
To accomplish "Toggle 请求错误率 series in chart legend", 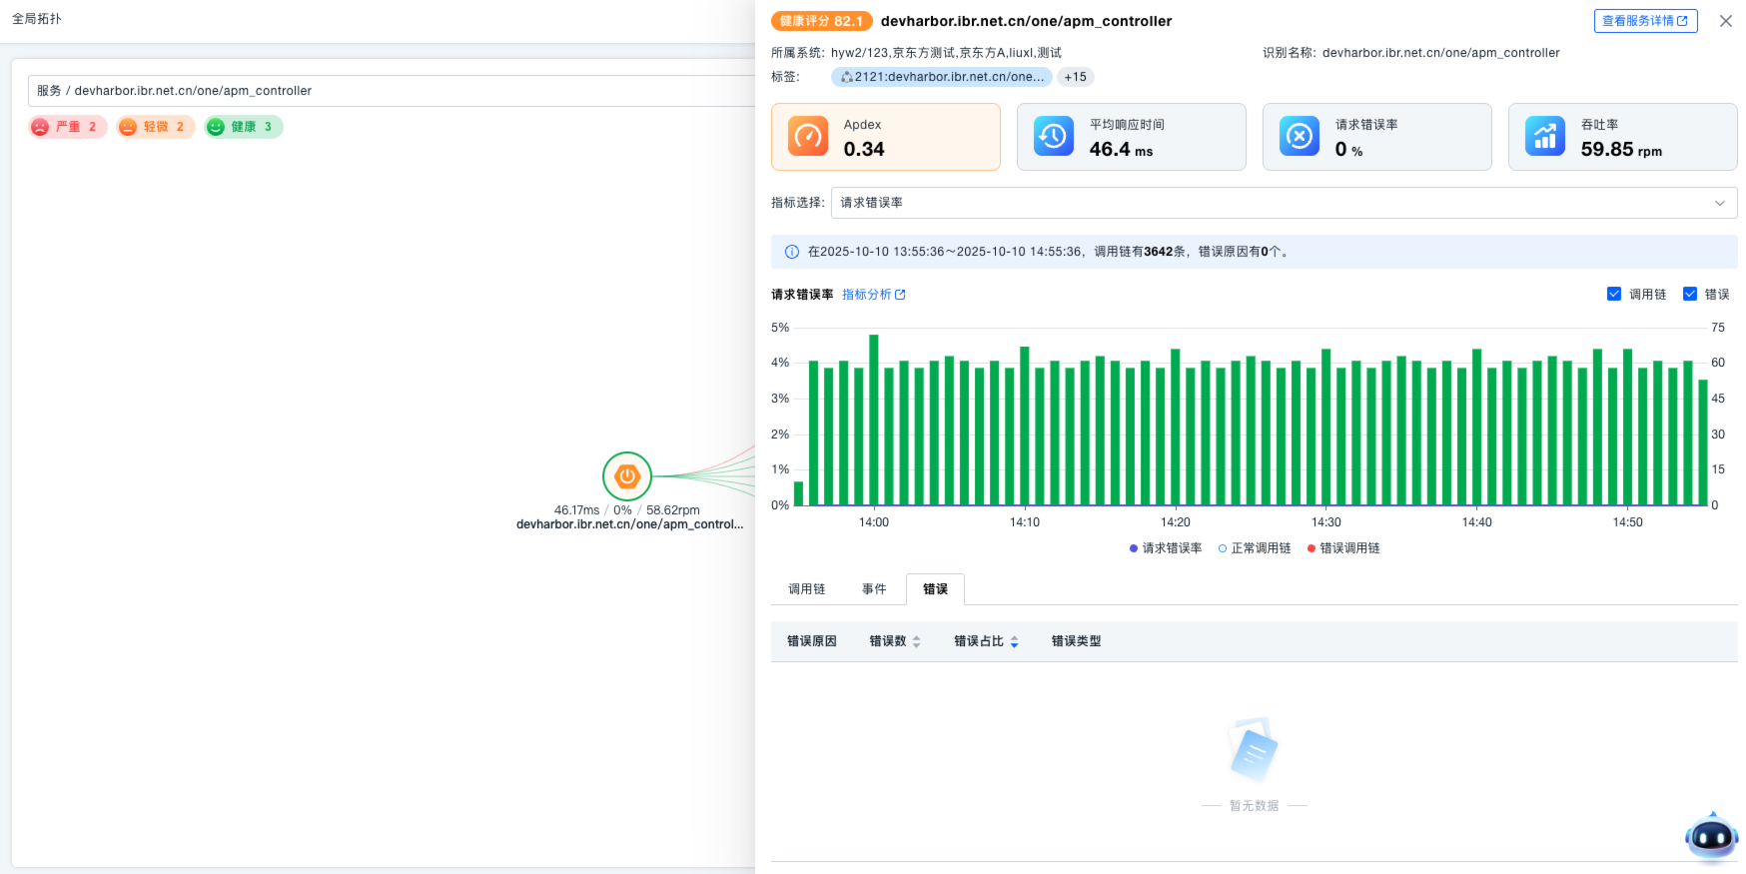I will pos(1166,548).
